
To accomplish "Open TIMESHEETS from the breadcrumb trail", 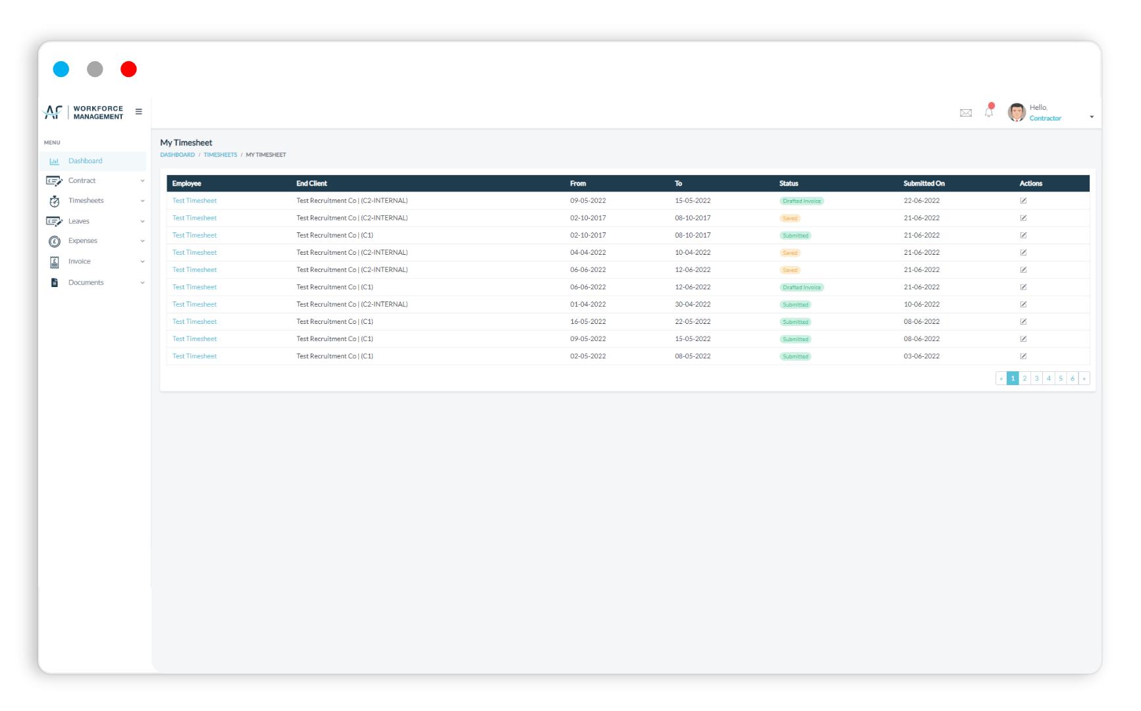I will point(220,154).
